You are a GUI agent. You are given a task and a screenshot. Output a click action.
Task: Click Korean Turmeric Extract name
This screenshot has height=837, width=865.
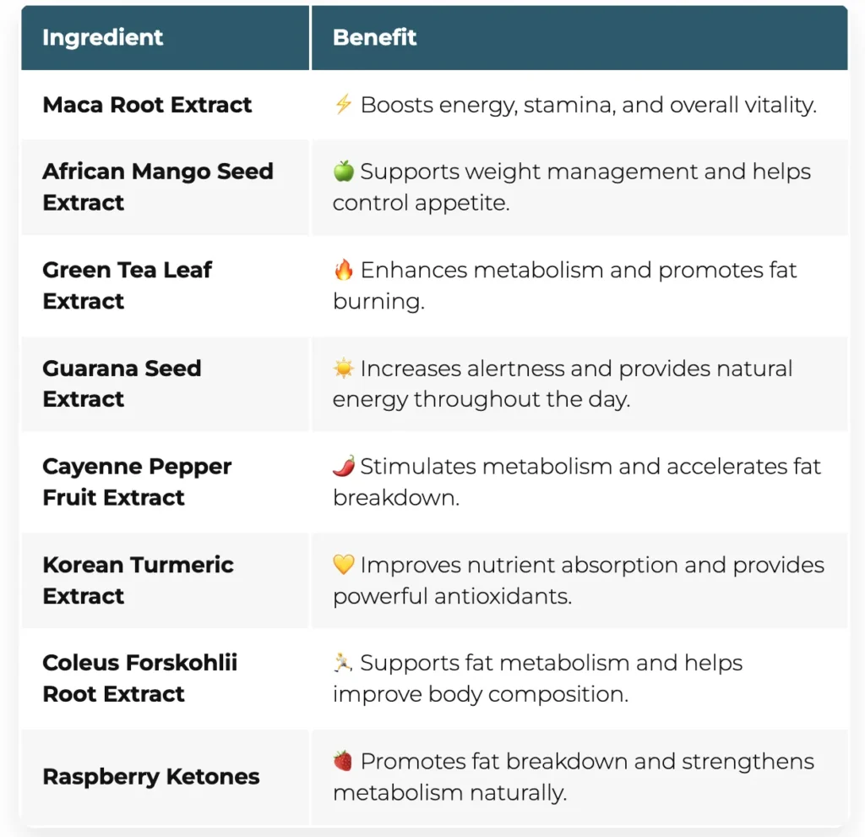tap(138, 580)
